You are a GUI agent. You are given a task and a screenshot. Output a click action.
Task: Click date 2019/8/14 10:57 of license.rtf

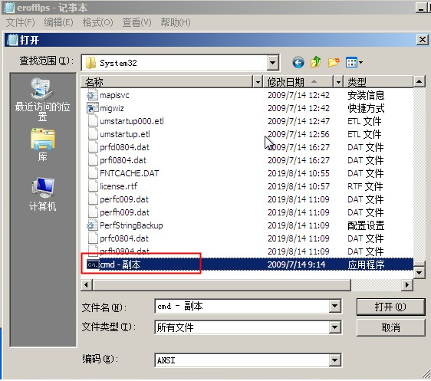click(298, 186)
